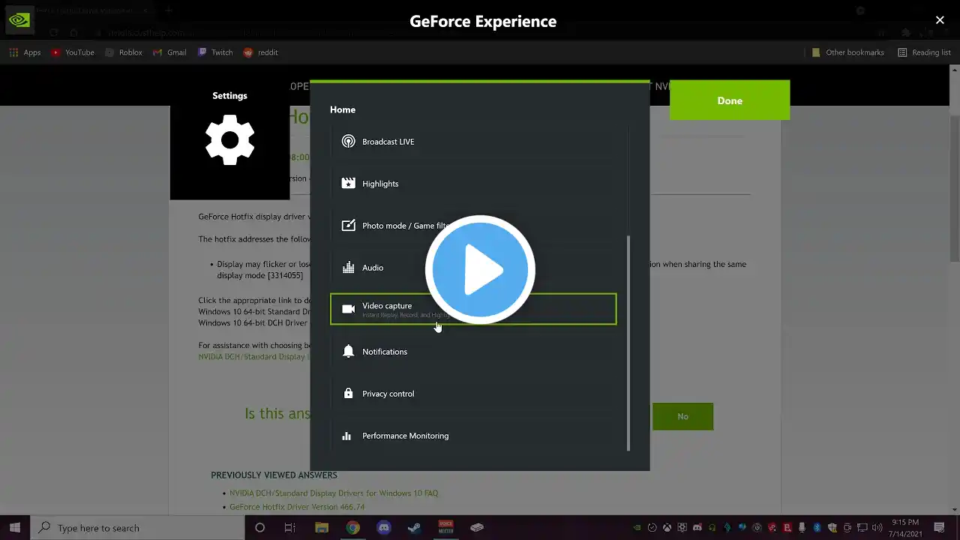Image resolution: width=960 pixels, height=540 pixels.
Task: Click the Settings gear icon
Action: pyautogui.click(x=229, y=140)
